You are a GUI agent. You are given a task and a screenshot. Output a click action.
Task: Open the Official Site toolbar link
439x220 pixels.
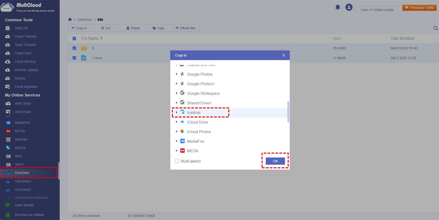click(185, 28)
